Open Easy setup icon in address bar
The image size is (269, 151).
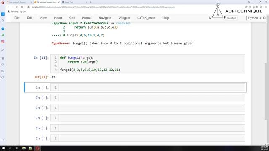(x=266, y=7)
